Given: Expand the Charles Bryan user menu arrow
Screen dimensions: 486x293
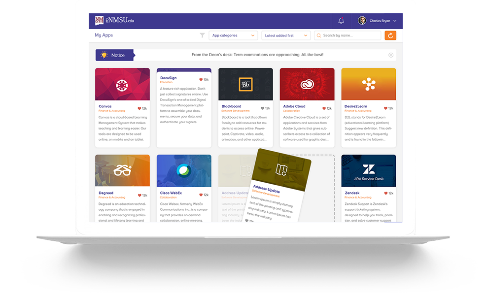Looking at the screenshot, I should click(x=395, y=21).
